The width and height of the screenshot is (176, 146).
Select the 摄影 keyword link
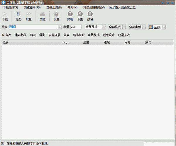pos(42,35)
